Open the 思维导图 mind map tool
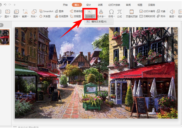The width and height of the screenshot is (182, 128). coord(76,11)
